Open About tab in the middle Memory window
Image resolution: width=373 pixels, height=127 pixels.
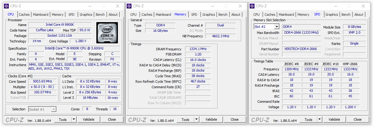pyautogui.click(x=236, y=15)
